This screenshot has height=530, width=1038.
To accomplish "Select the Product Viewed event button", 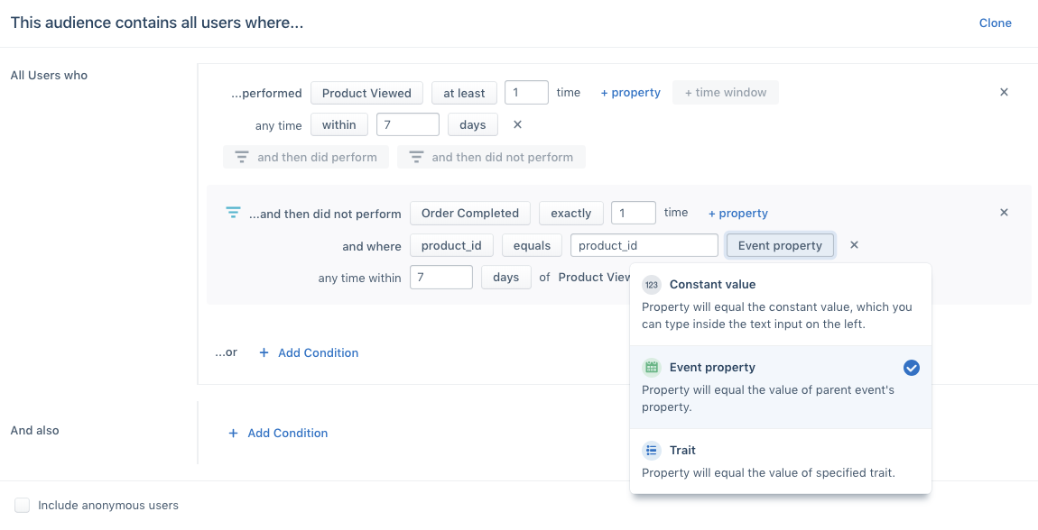I will click(x=366, y=92).
